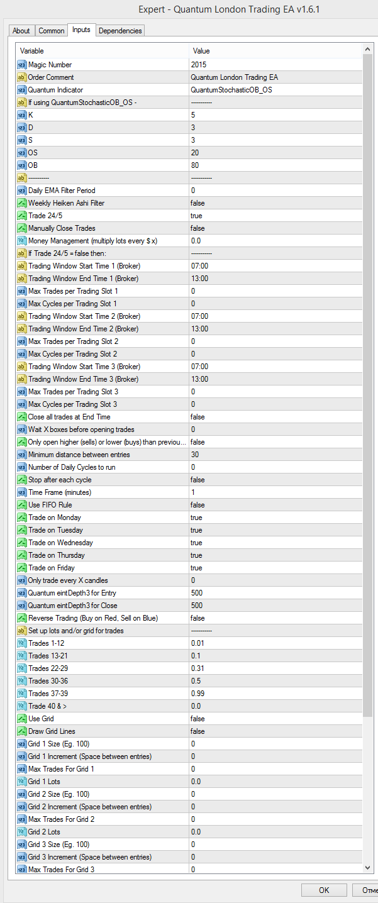Viewport: 378px width, 903px height.
Task: Open the Dependencies tab
Action: (x=121, y=31)
